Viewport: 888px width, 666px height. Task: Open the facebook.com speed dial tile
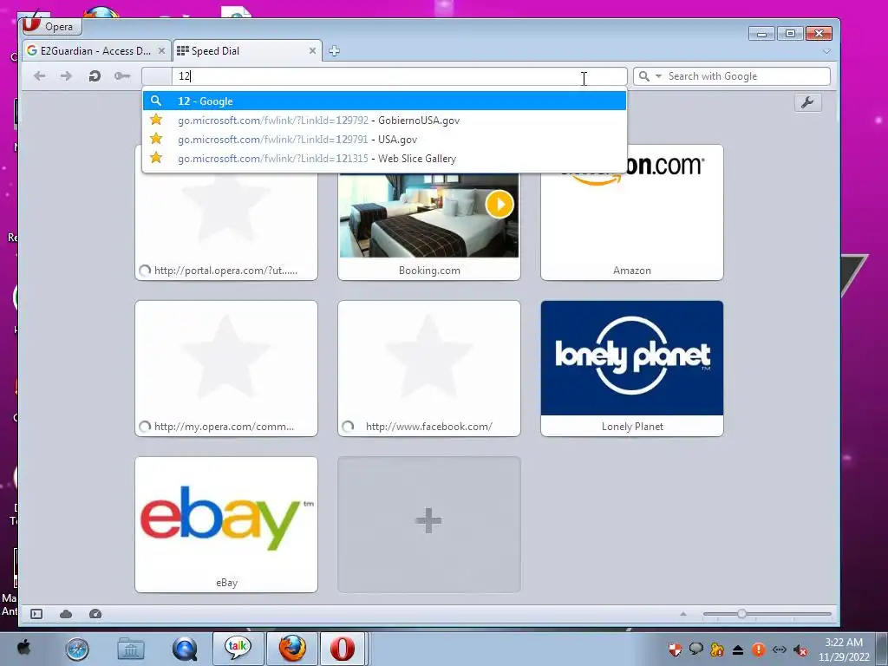[428, 369]
